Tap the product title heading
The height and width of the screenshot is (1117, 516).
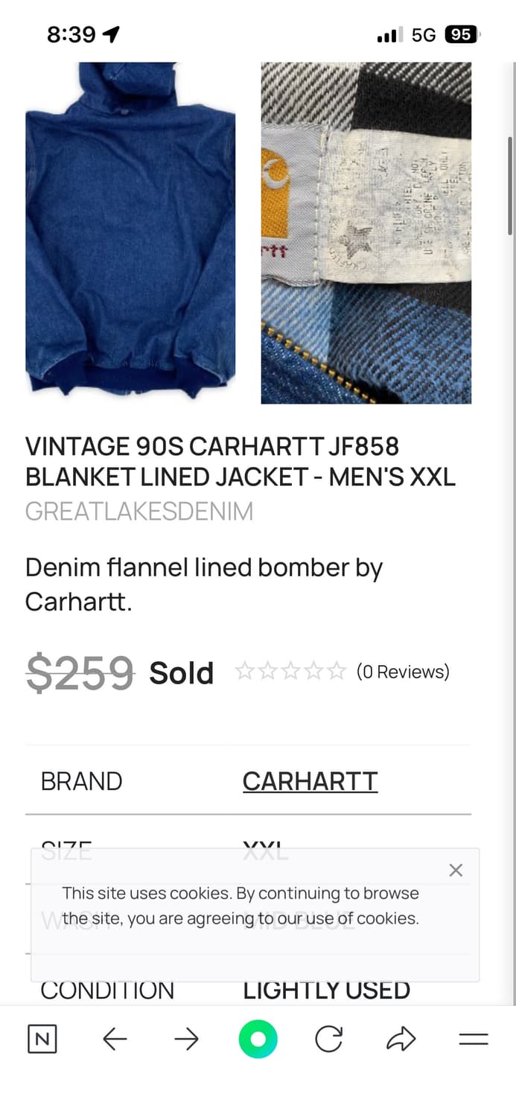point(240,461)
